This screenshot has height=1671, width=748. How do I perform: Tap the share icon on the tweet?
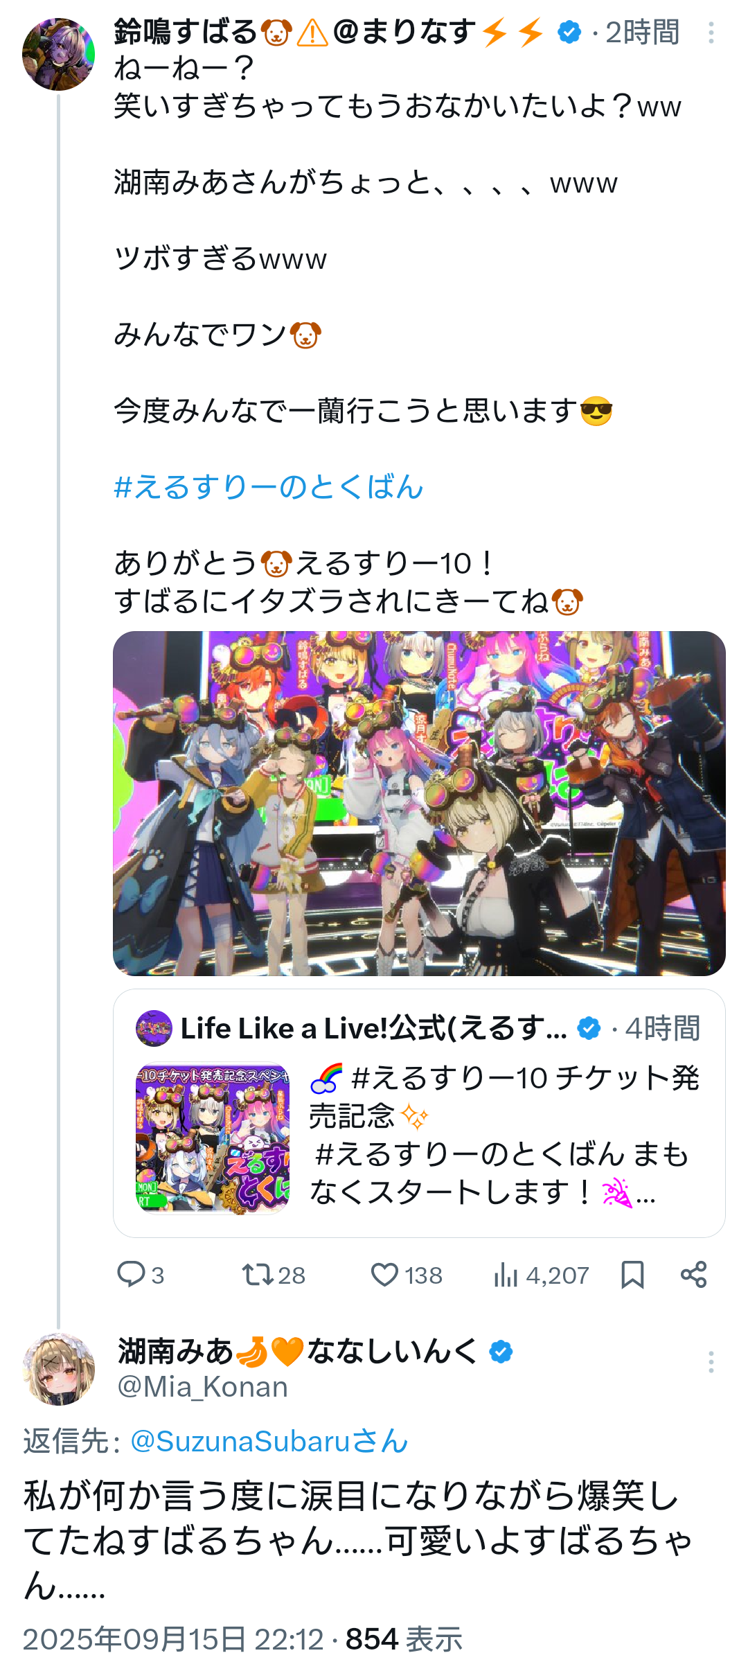[693, 1275]
